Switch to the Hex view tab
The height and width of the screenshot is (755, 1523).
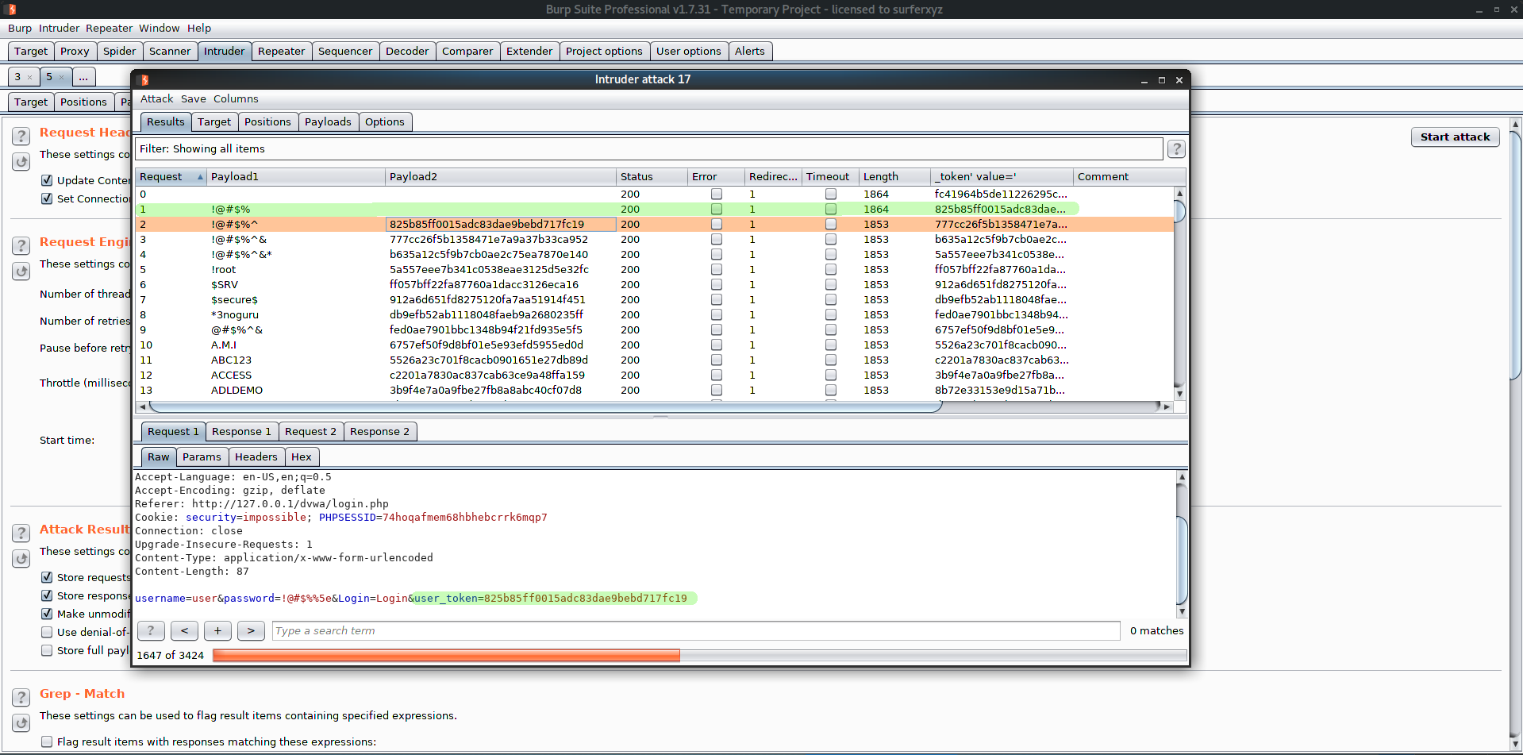[x=302, y=456]
